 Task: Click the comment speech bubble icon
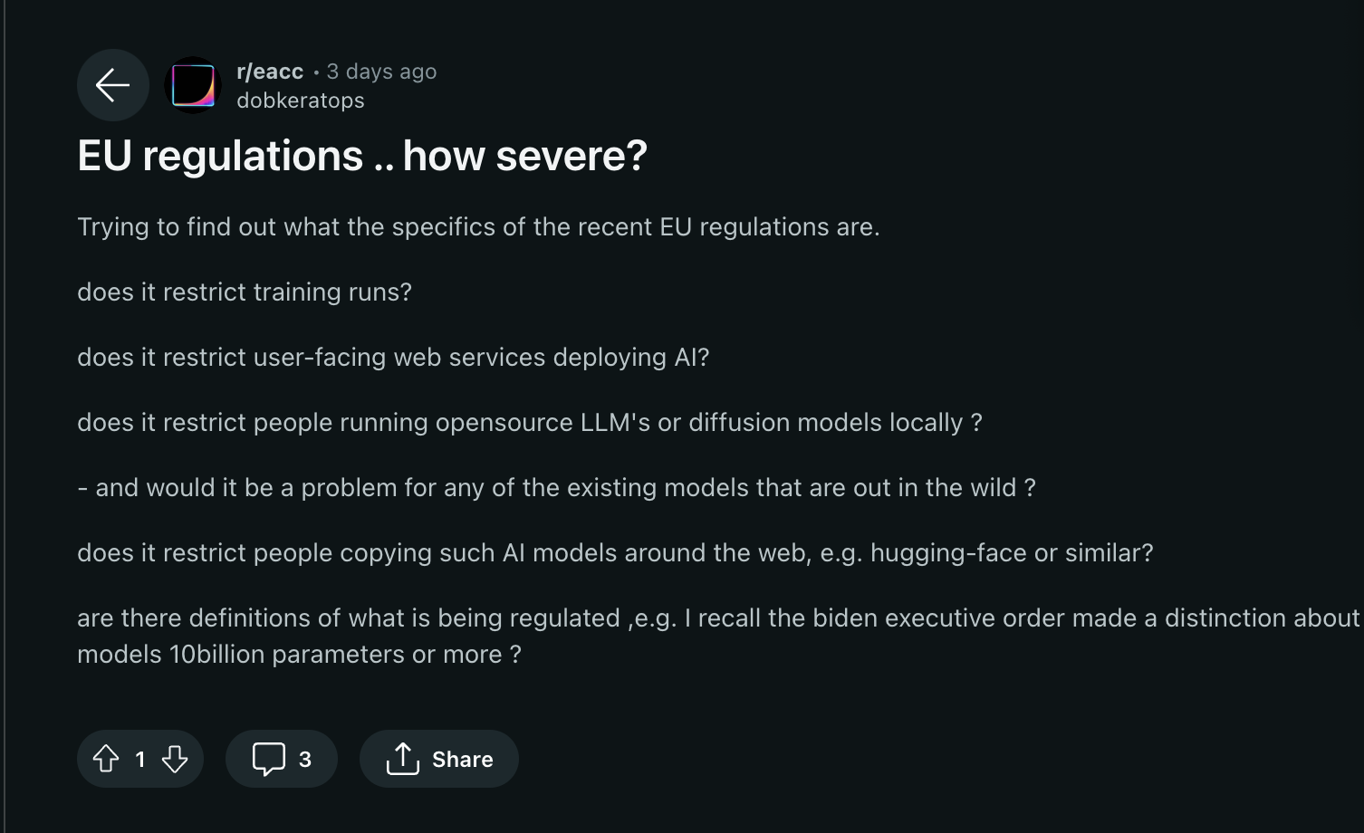pyautogui.click(x=268, y=759)
